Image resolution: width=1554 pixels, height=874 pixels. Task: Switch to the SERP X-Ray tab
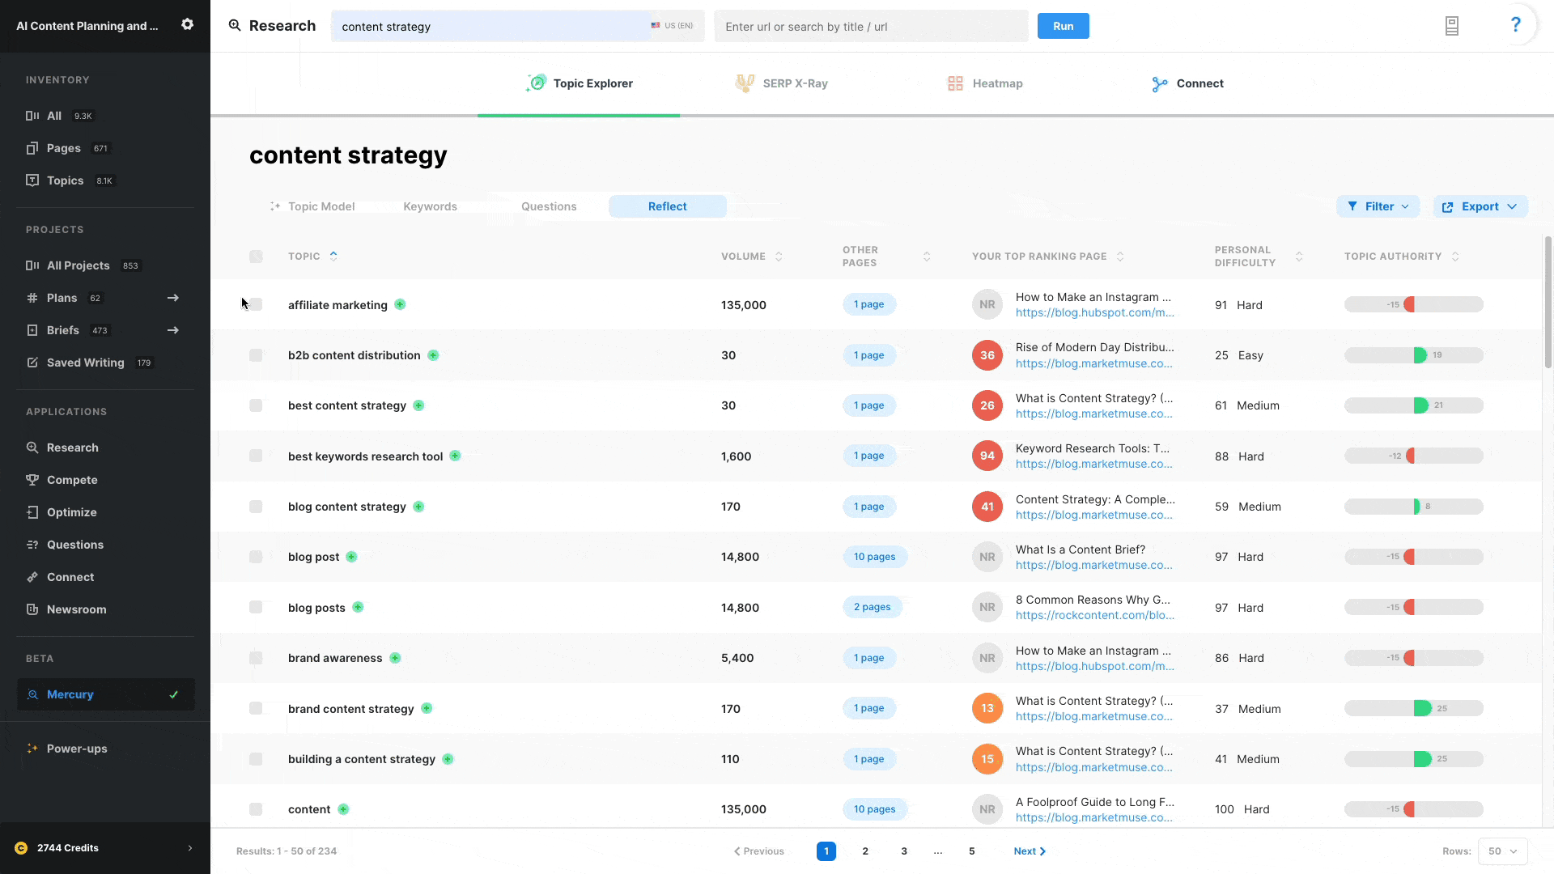pos(781,83)
